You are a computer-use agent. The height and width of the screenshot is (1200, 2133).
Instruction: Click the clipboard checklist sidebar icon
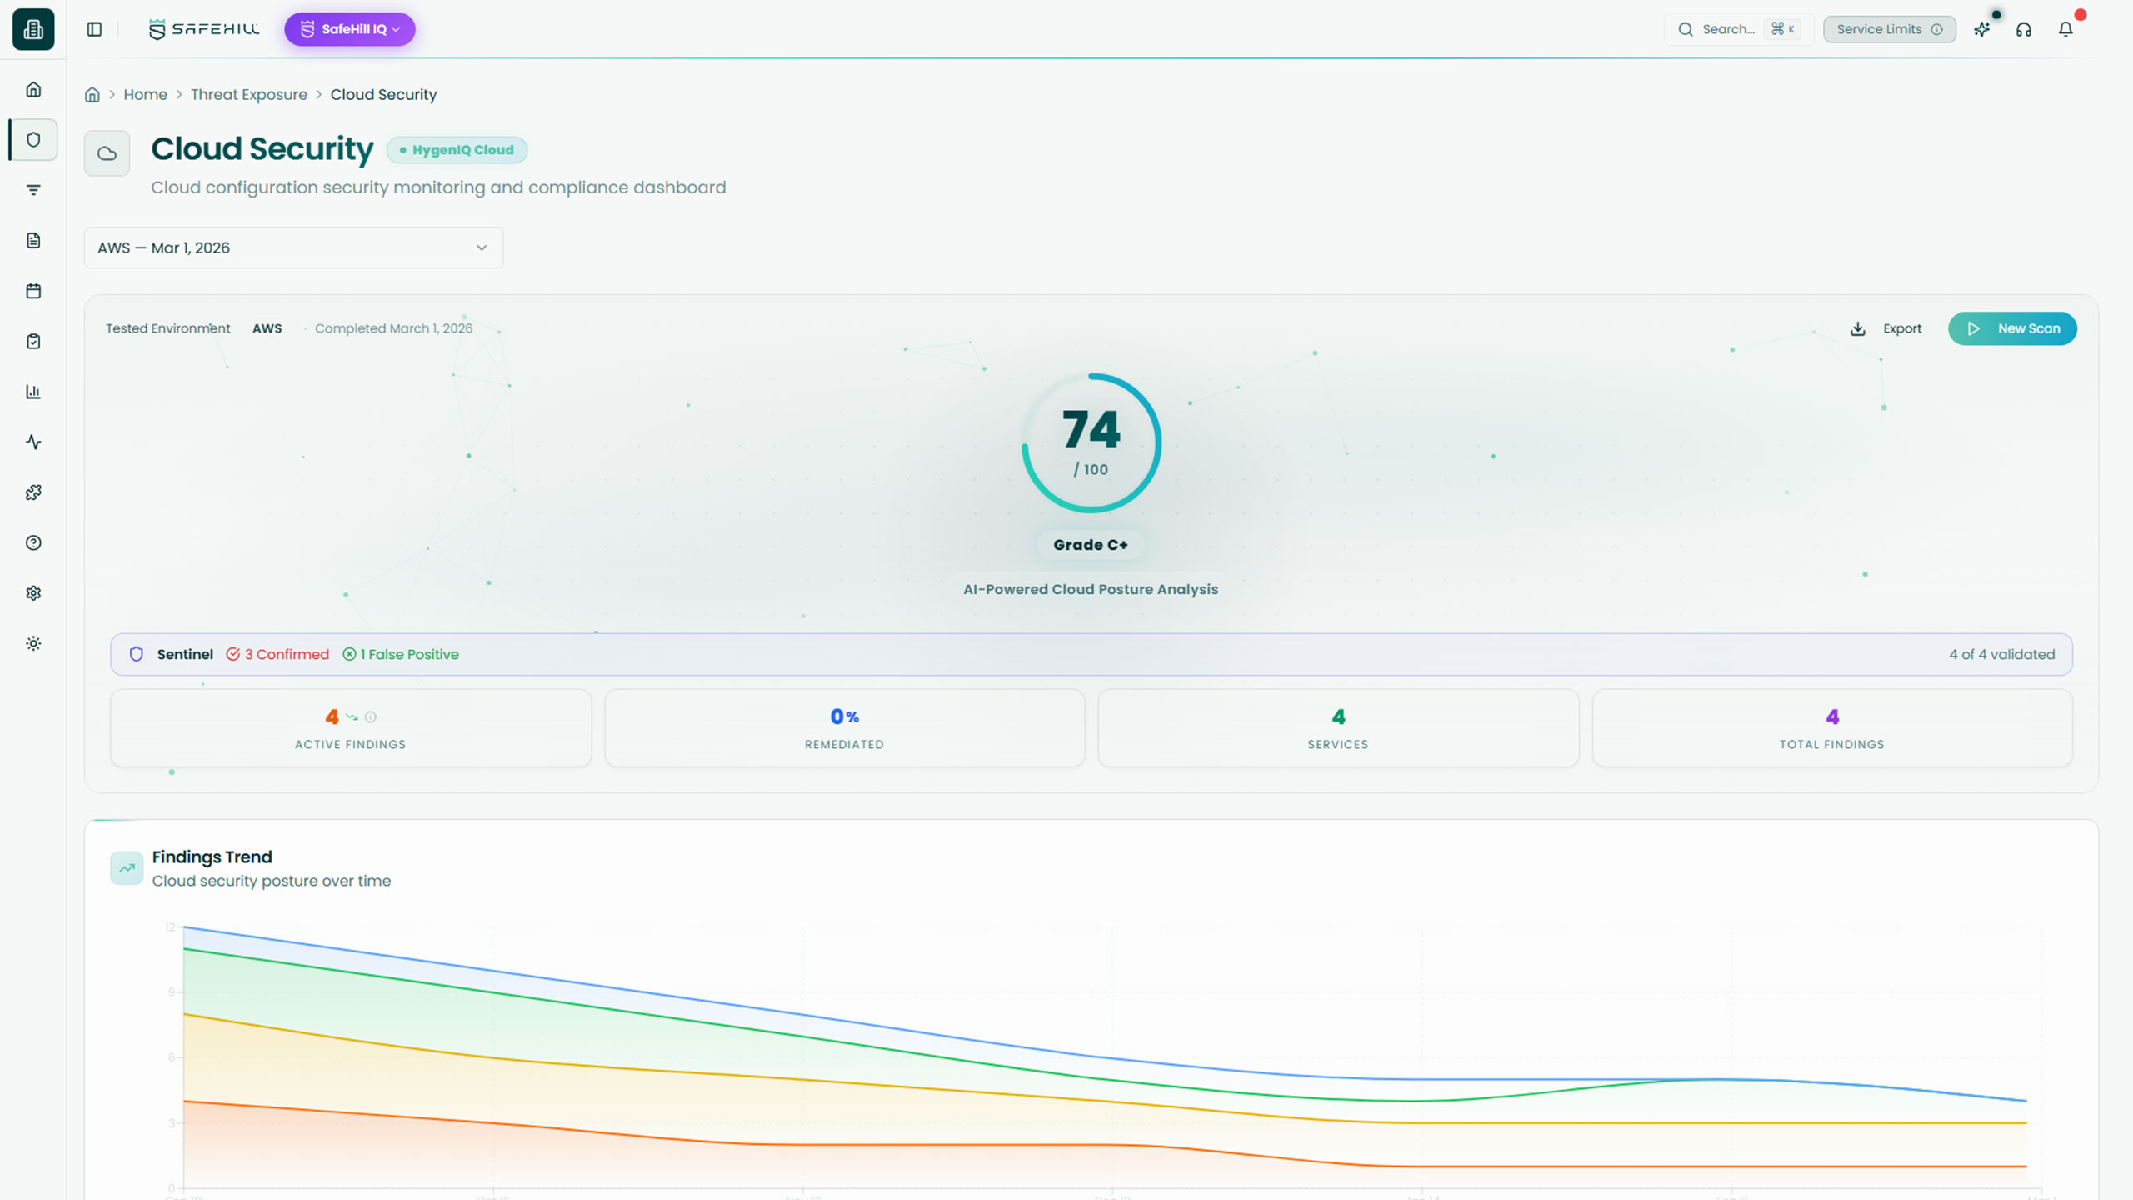33,341
